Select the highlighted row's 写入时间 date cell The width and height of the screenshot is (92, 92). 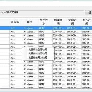coord(87,28)
